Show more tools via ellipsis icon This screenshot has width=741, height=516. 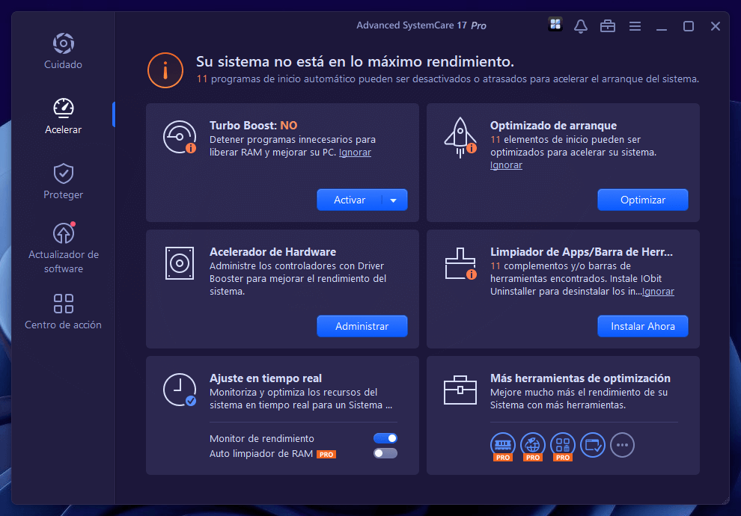[623, 445]
